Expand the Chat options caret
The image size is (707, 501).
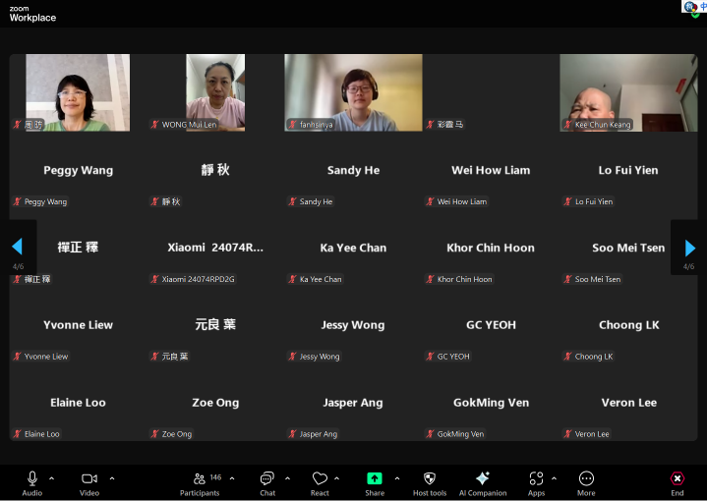(x=287, y=478)
